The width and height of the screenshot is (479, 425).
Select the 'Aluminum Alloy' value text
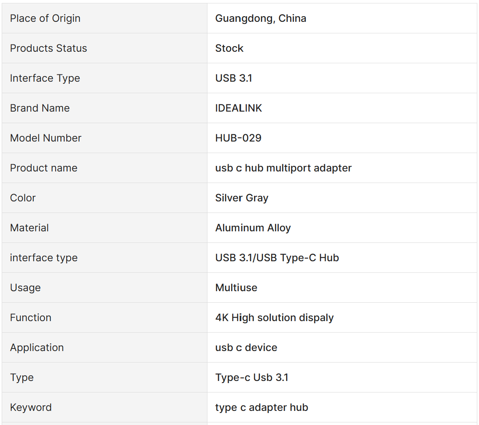coord(253,228)
